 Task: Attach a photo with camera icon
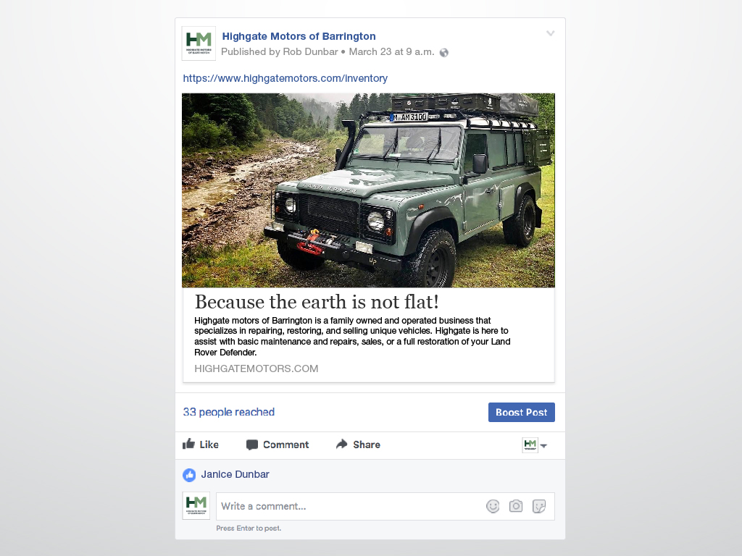516,506
